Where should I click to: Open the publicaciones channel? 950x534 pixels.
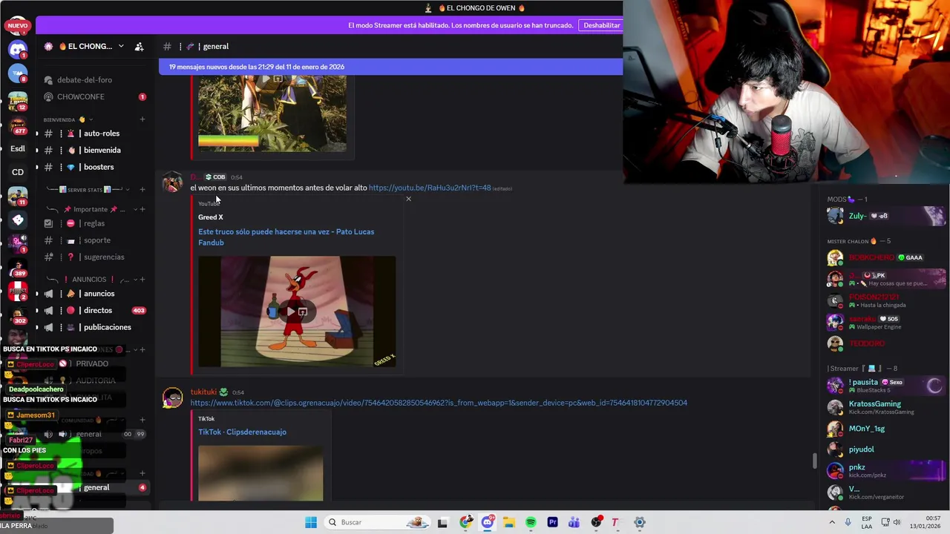click(94, 327)
